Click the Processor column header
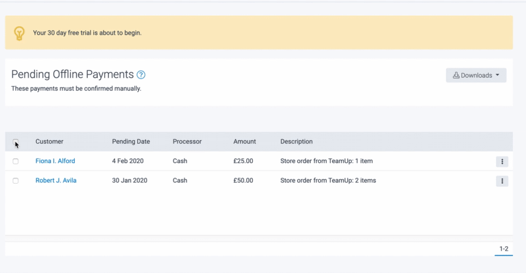Viewport: 526px width, 273px height. (187, 142)
